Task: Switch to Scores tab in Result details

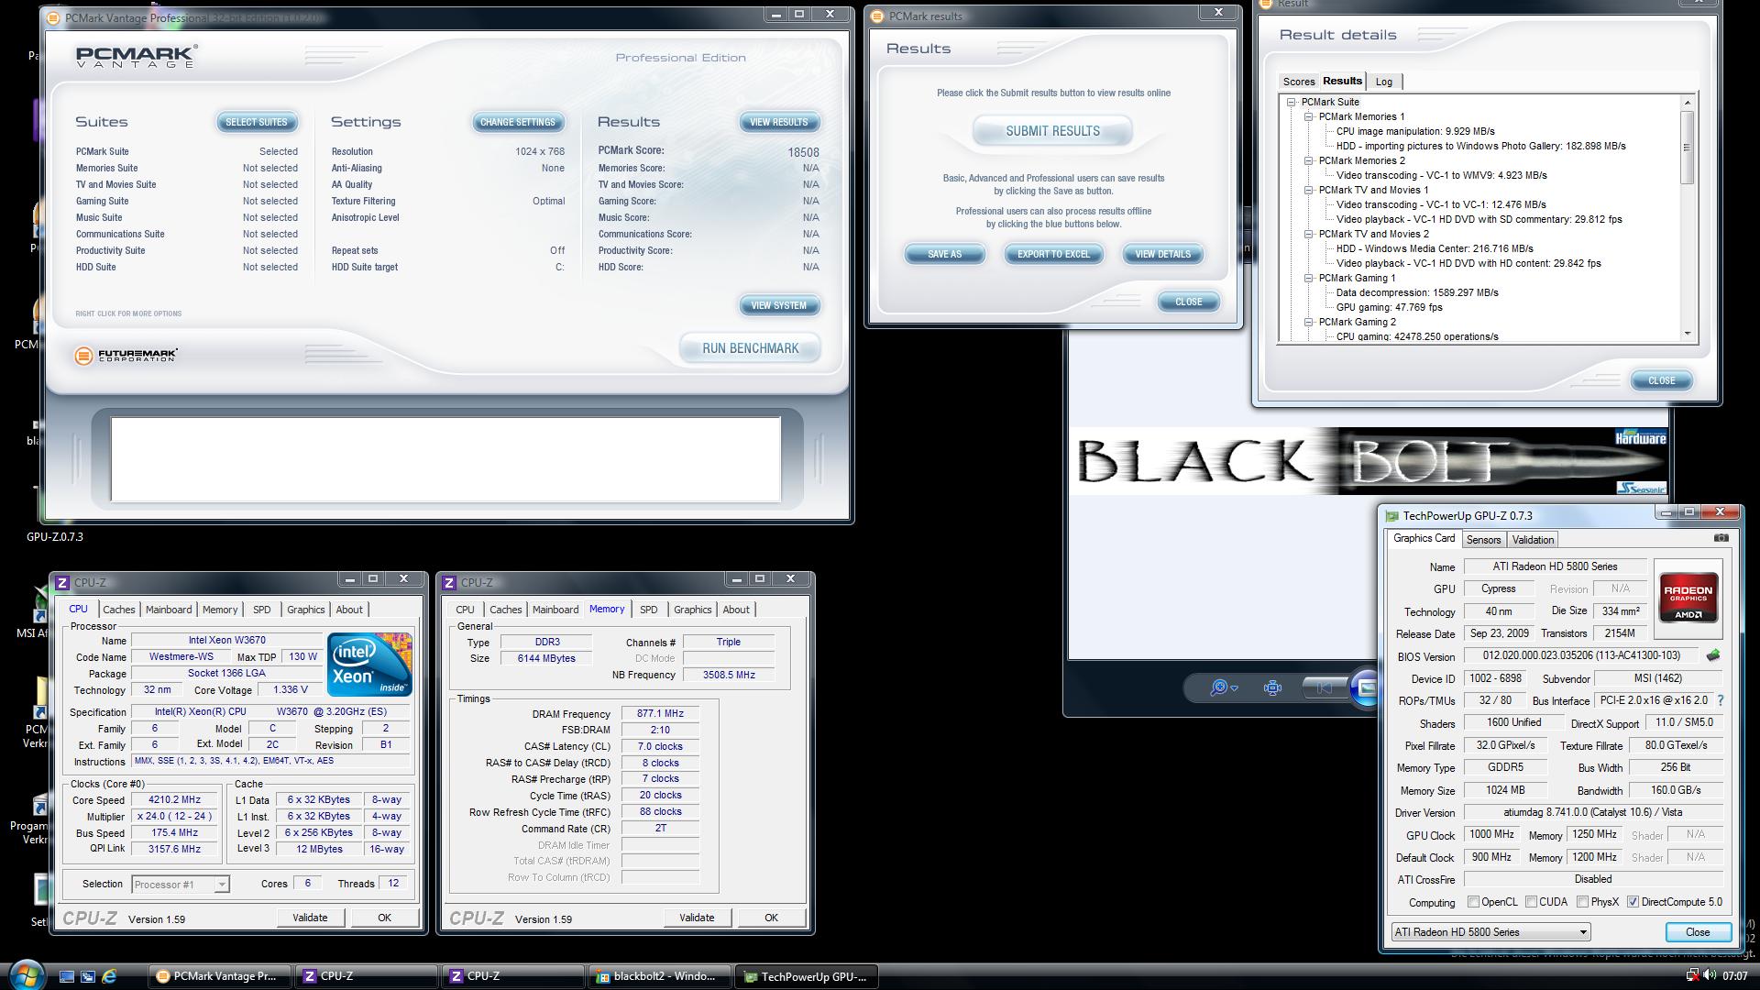Action: [1298, 82]
